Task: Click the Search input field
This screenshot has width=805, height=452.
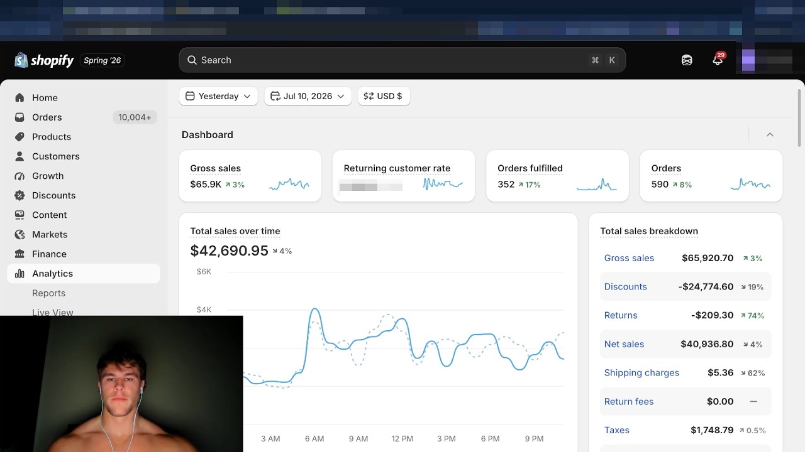Action: coord(402,60)
